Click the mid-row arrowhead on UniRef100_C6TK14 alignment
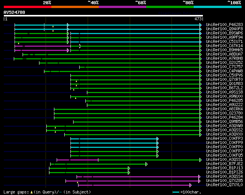Screen dimensions: 245x195 point(80,46)
